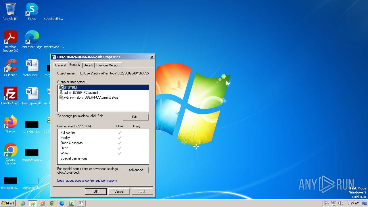Cancel the Properties dialog
This screenshot has width=368, height=207.
119,191
